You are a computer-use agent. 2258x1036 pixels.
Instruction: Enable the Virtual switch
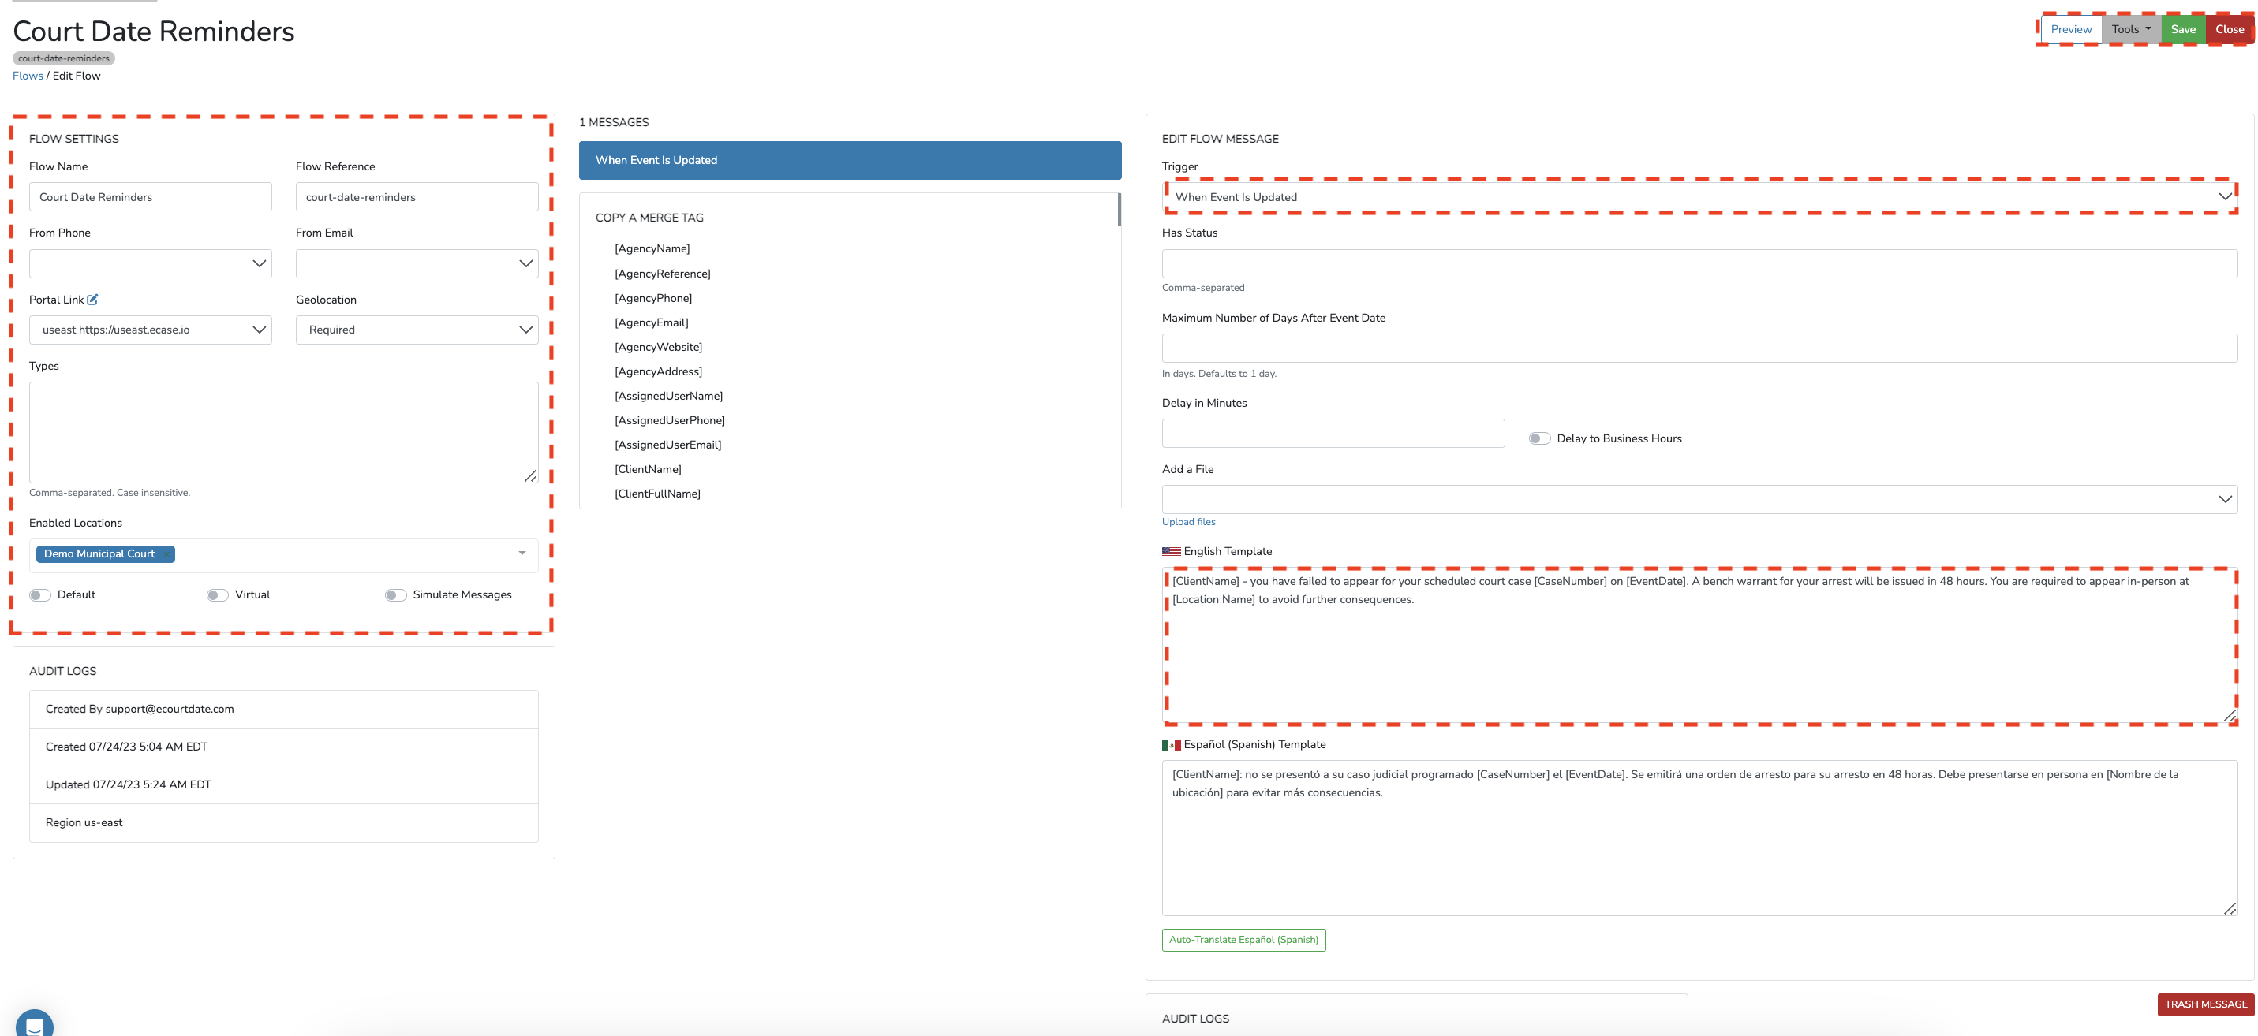(x=218, y=594)
